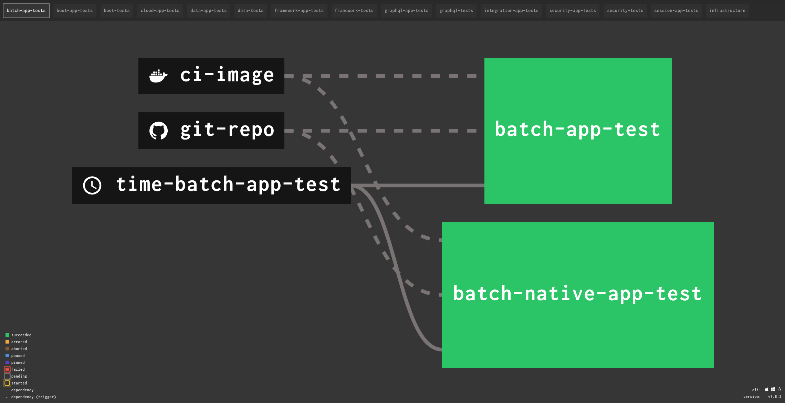The width and height of the screenshot is (785, 403).
Task: Select the security-app-tests group tab
Action: pos(573,11)
